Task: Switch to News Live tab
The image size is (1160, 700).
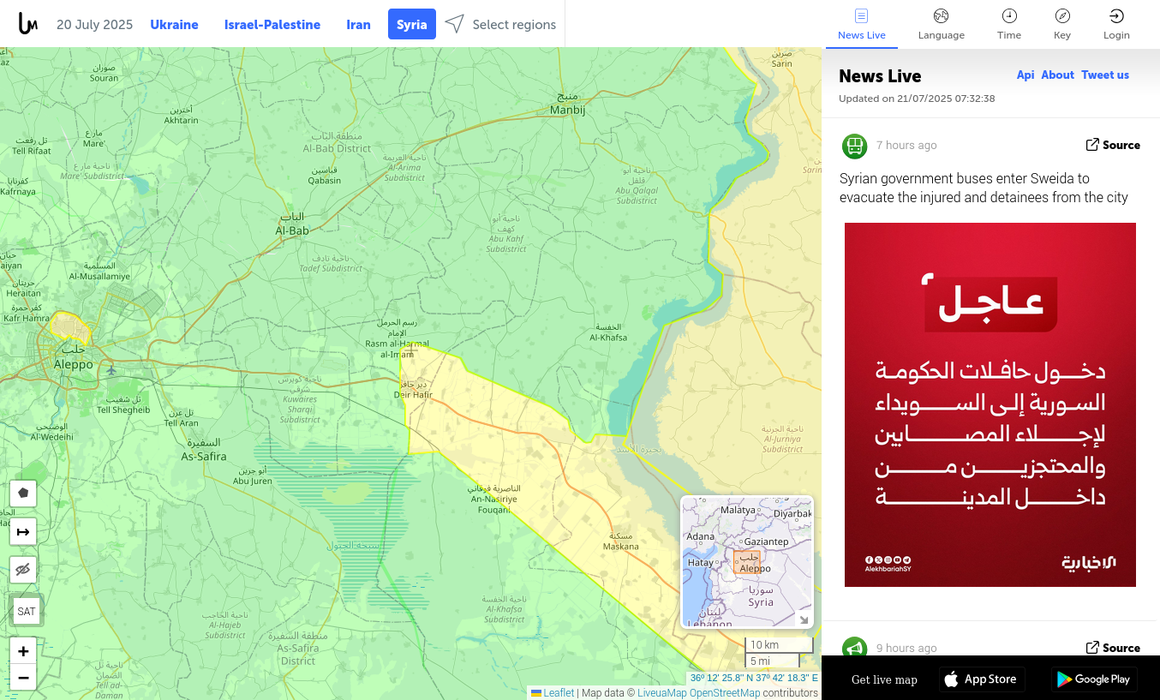Action: [862, 24]
